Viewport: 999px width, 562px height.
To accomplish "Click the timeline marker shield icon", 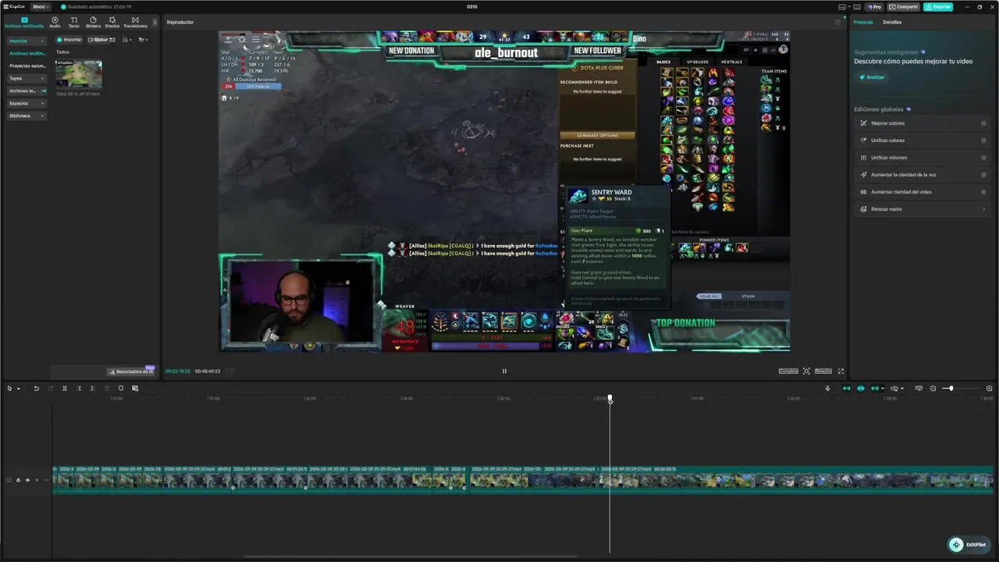I will tap(120, 388).
